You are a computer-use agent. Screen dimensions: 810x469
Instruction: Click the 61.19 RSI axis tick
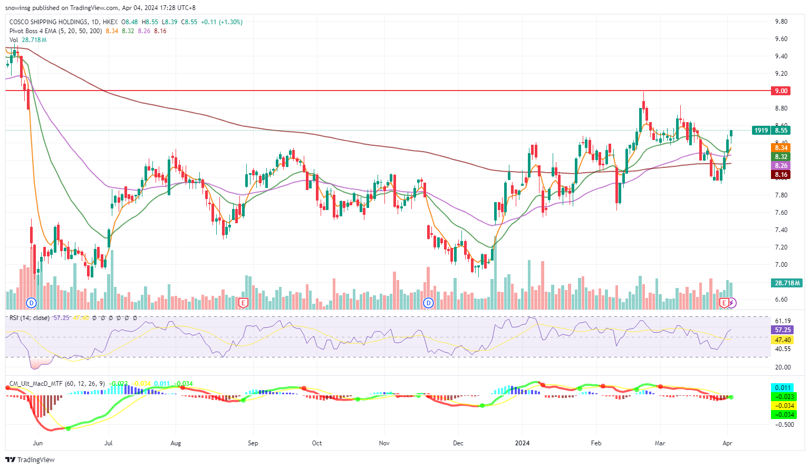pyautogui.click(x=783, y=321)
